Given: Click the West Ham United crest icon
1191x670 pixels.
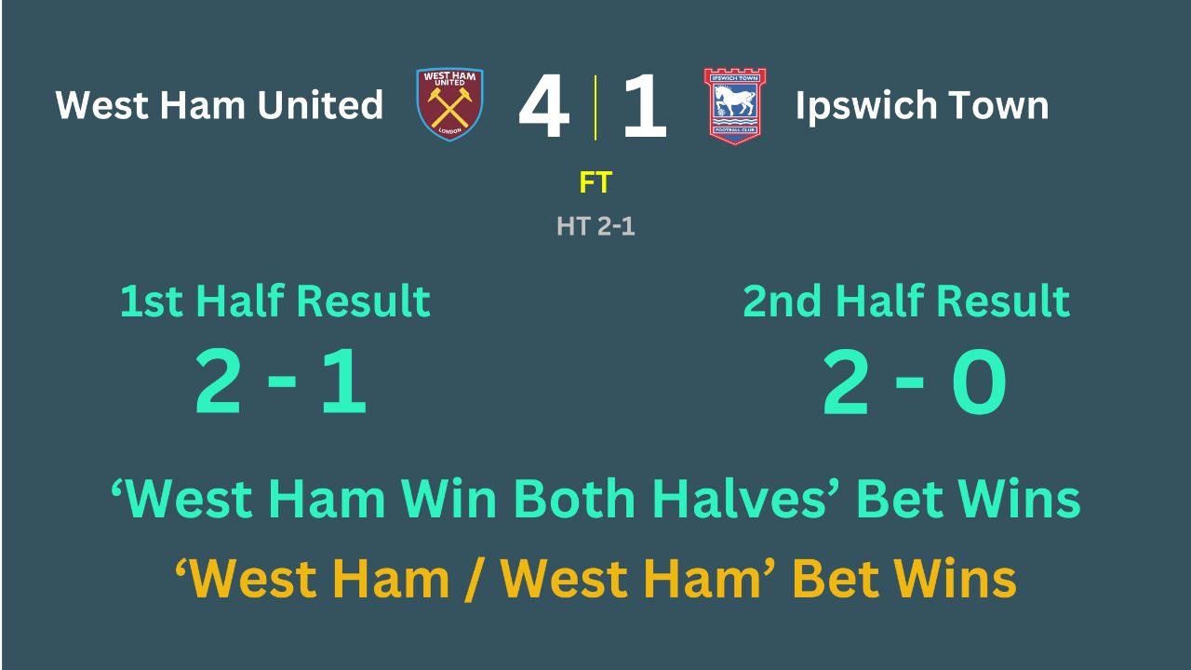Looking at the screenshot, I should pyautogui.click(x=449, y=104).
